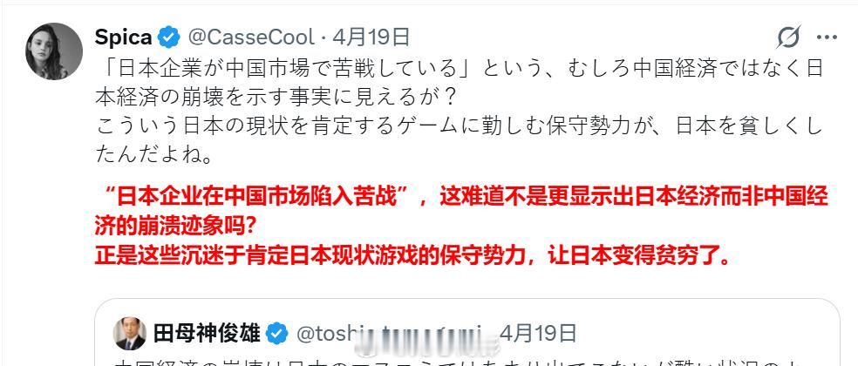Click the red line 济的崩溃迹象吗?
Image resolution: width=858 pixels, height=366 pixels.
pyautogui.click(x=175, y=226)
